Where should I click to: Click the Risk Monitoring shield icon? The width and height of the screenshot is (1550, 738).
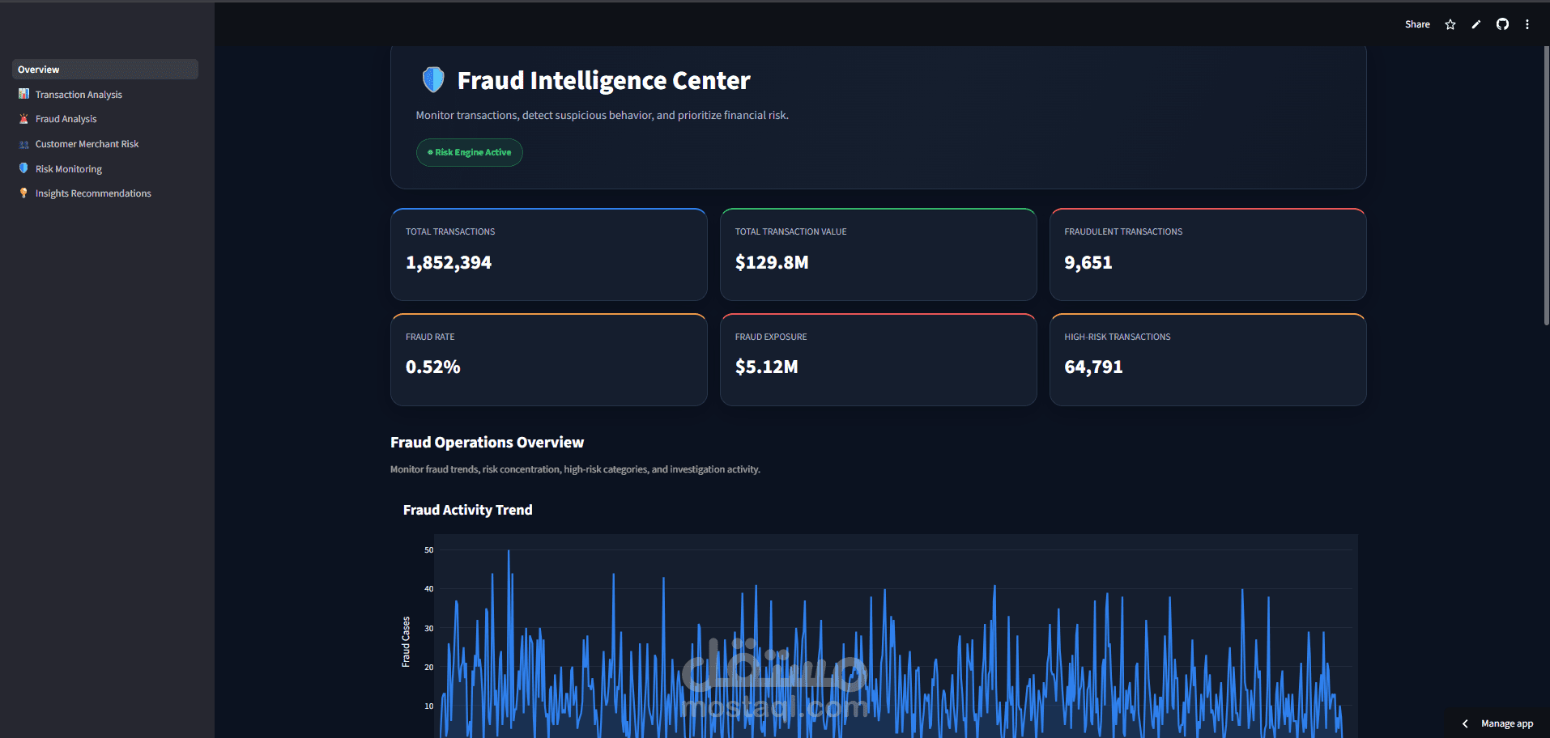click(23, 168)
